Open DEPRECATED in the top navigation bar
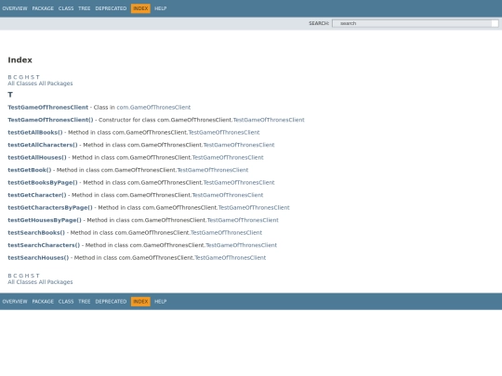502x376 pixels. [111, 8]
